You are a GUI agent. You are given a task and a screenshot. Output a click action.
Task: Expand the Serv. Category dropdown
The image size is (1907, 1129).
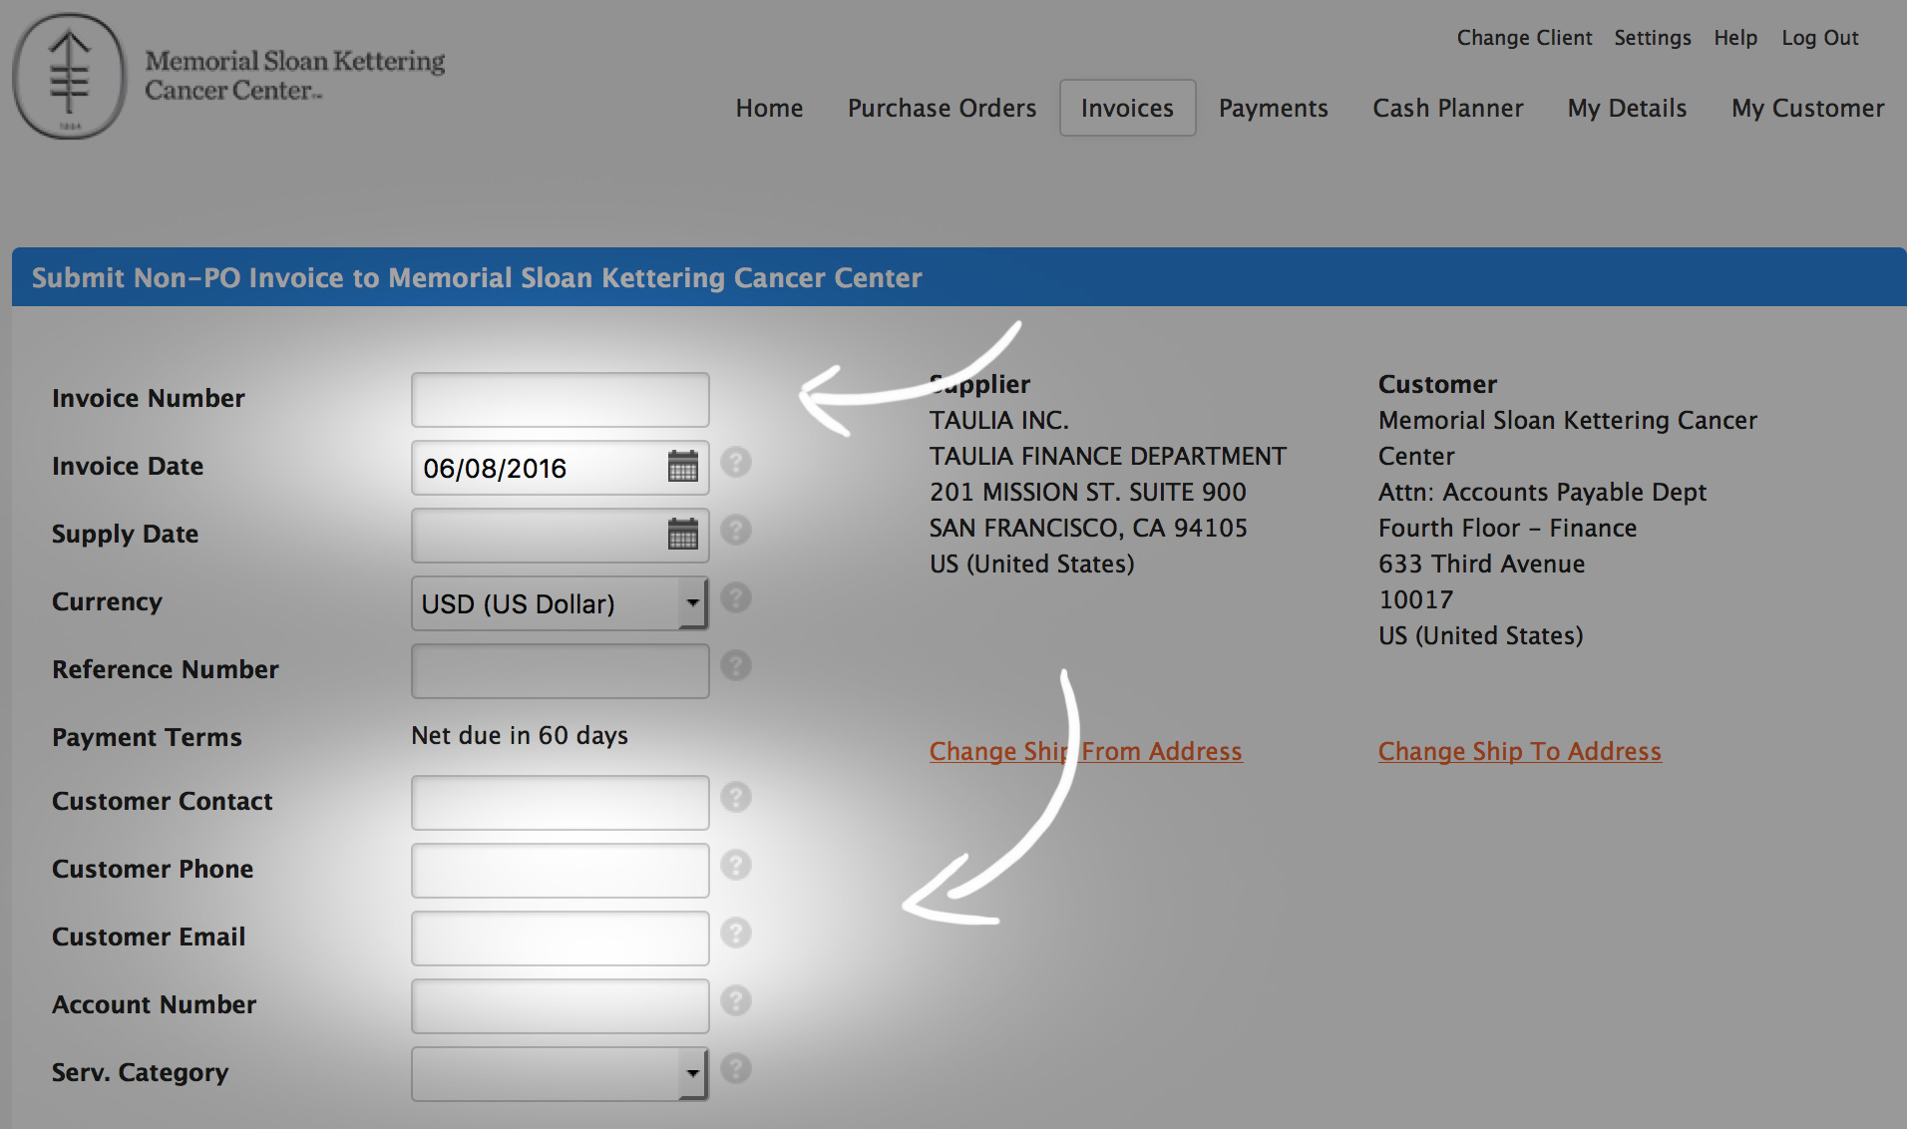pyautogui.click(x=560, y=1074)
